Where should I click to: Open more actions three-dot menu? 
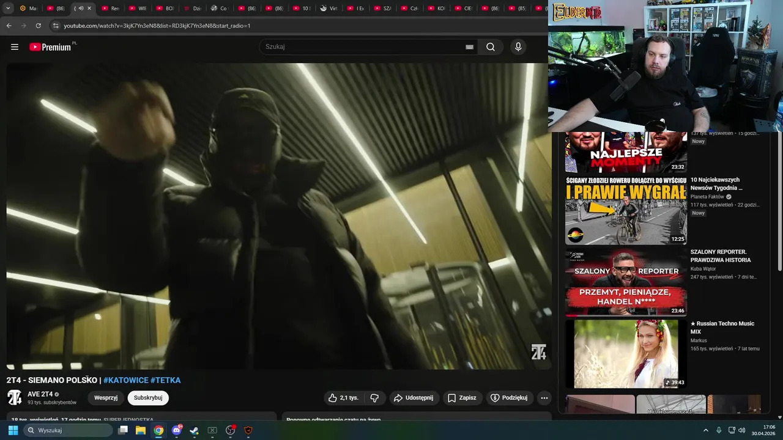point(544,398)
